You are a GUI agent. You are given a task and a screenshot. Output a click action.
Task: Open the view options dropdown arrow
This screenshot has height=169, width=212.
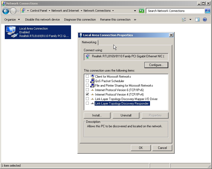point(190,20)
